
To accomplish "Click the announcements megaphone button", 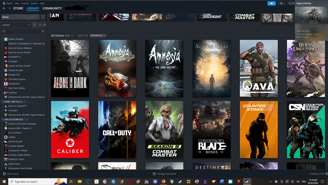I will point(271,3).
